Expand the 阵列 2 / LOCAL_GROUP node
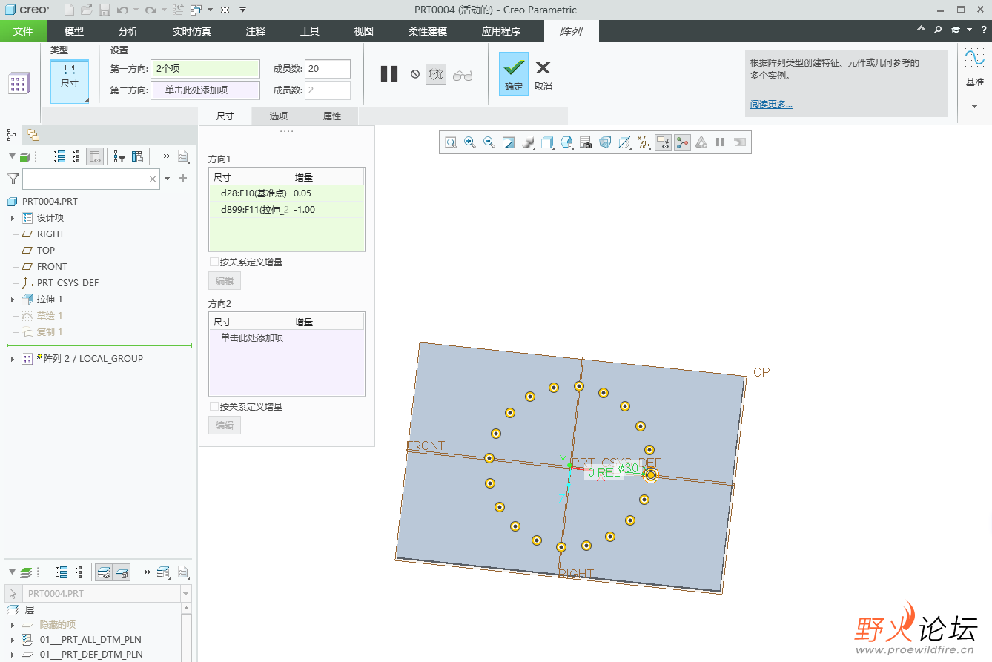The height and width of the screenshot is (662, 992). pyautogui.click(x=12, y=359)
